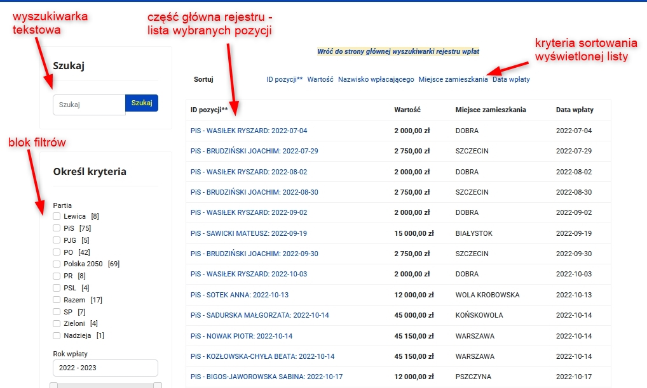647x388 pixels.
Task: Click the Szukaj text input field
Action: pos(89,105)
